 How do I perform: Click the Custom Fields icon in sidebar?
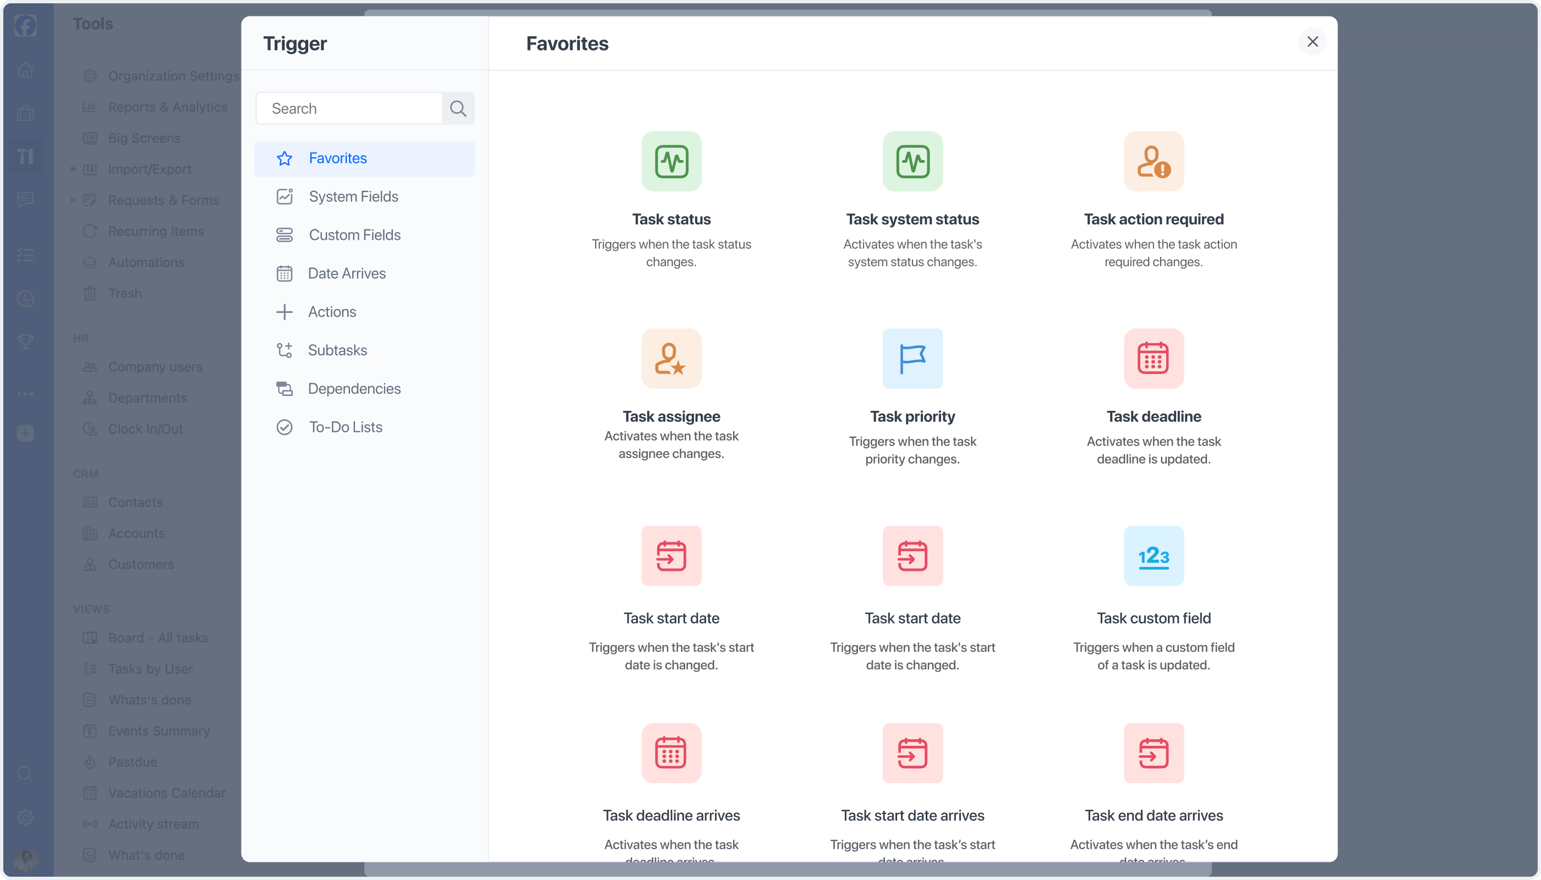point(284,235)
